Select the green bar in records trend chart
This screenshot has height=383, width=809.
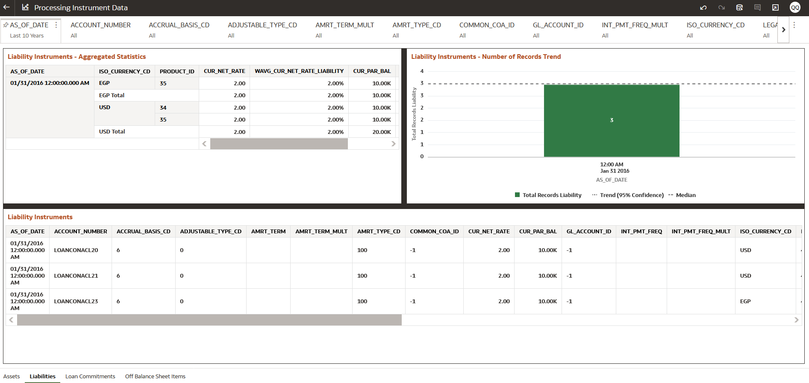click(x=612, y=121)
